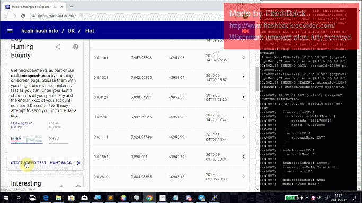Click the hash-hash.info breadcrumb link

[x=40, y=31]
